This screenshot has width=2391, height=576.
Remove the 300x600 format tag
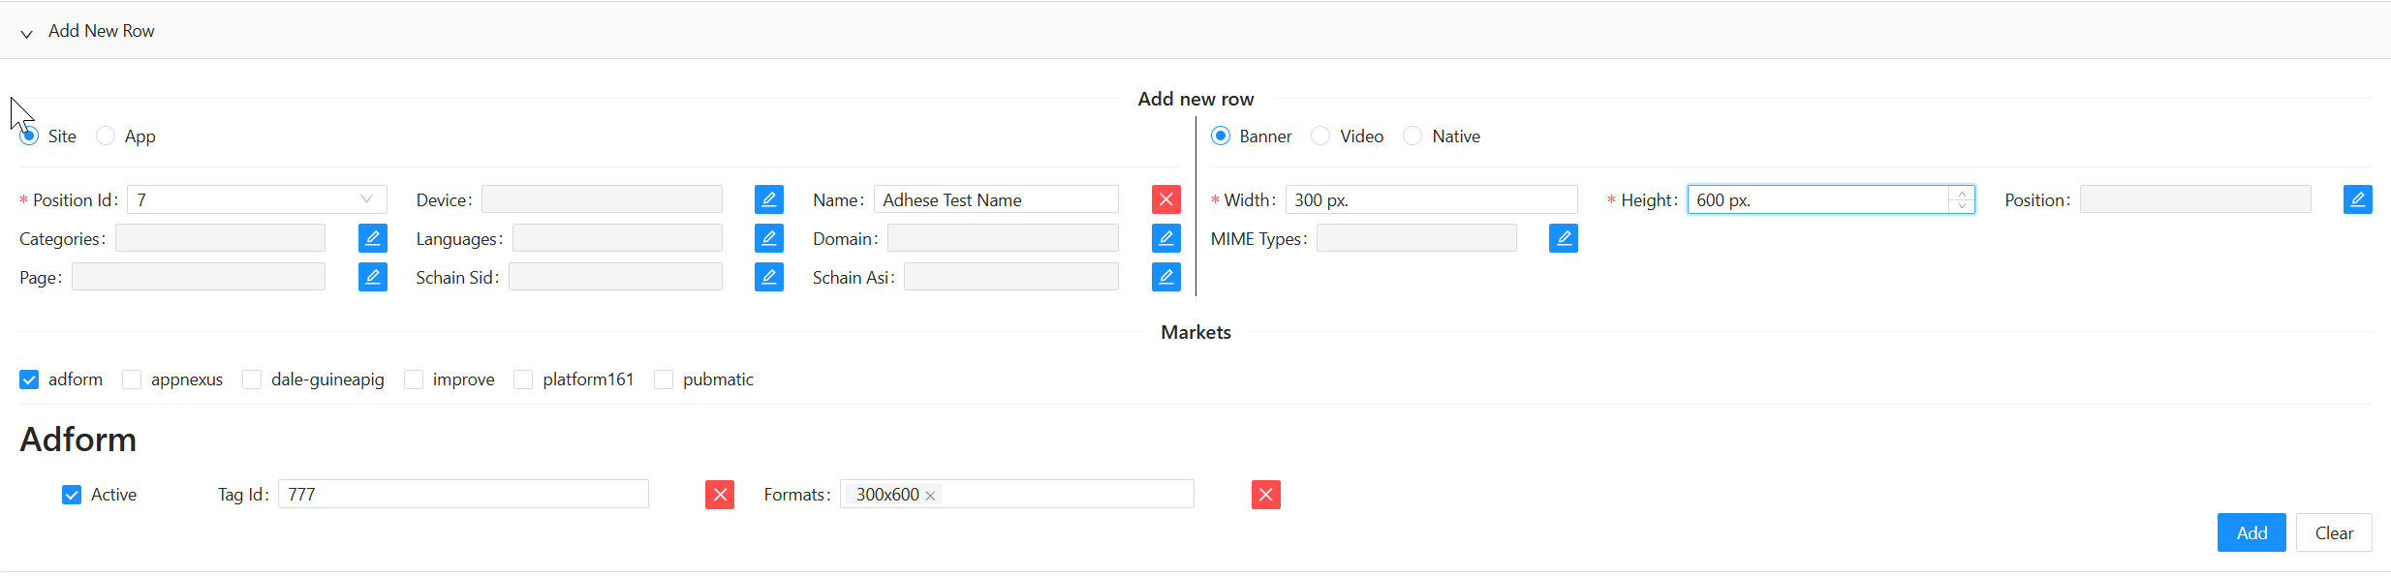(x=930, y=496)
